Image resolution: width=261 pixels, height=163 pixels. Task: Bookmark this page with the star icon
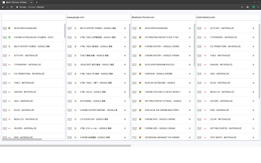[242, 7]
